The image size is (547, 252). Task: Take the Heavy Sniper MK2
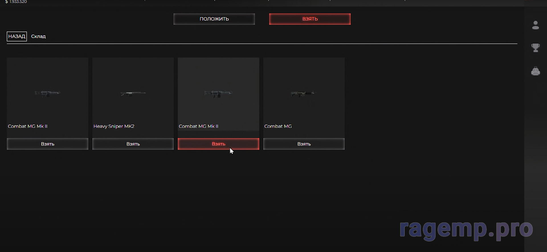133,144
